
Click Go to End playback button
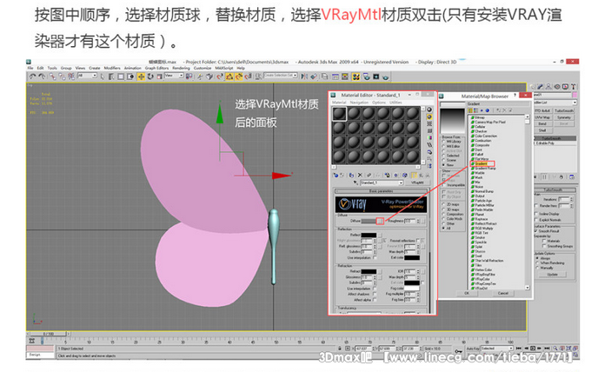point(547,349)
